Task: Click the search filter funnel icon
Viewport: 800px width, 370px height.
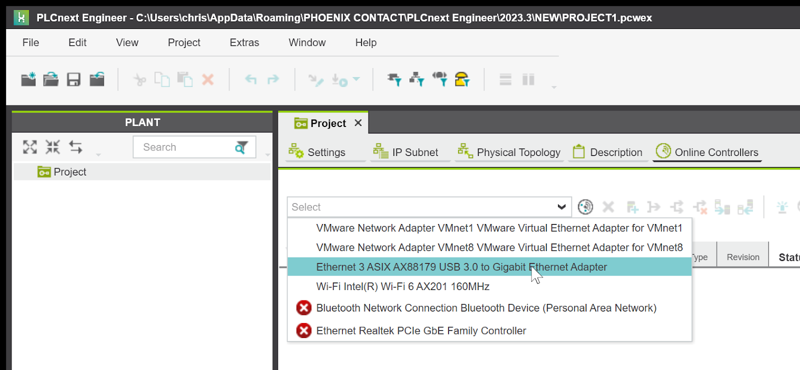Action: click(x=241, y=147)
